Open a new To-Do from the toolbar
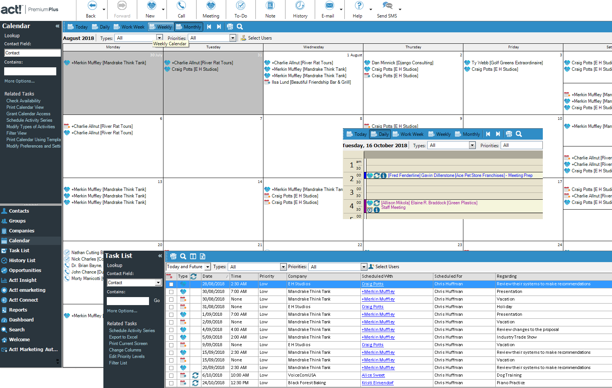612x388 pixels. coord(240,6)
